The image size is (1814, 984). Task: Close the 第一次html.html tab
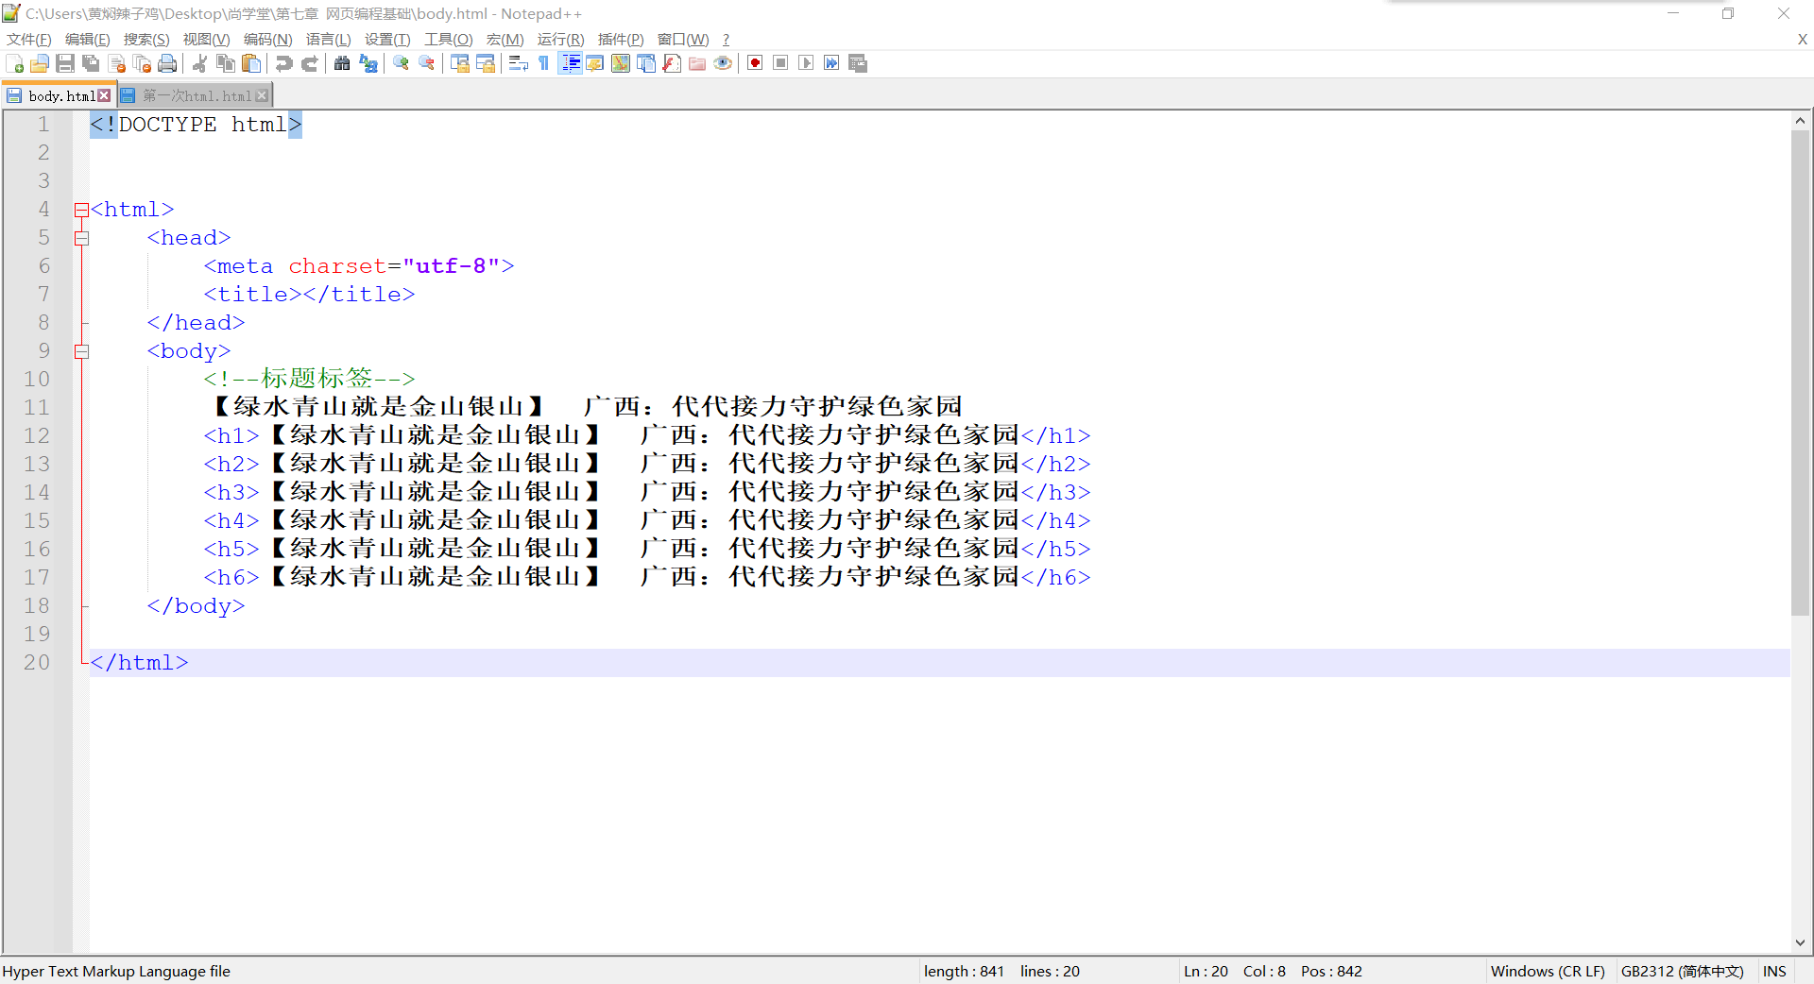tap(262, 95)
